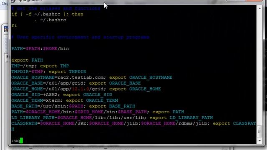The width and height of the screenshot is (267, 150).
Task: Click the terminal scrollbar thumb grip
Action: (259, 131)
